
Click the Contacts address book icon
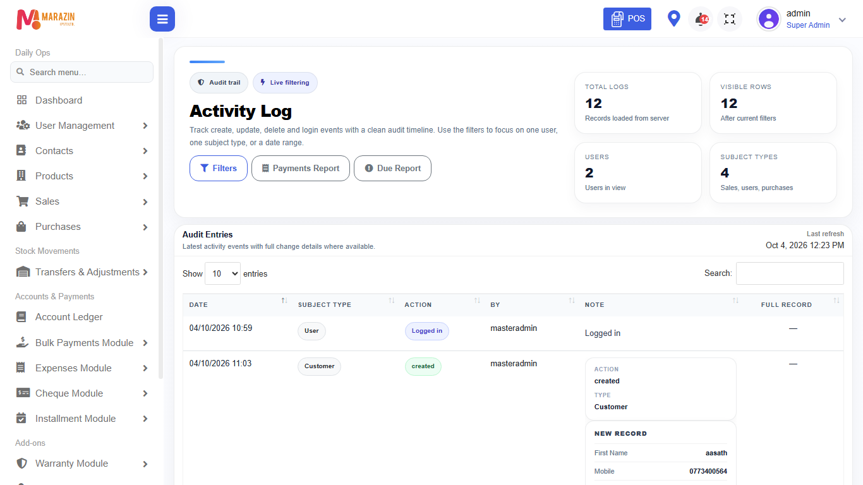(x=21, y=151)
